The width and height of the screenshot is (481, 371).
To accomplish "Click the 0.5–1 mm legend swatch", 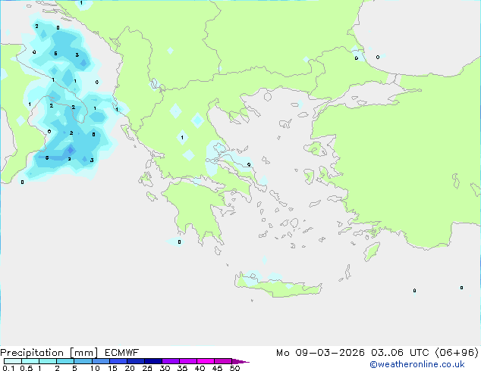I will click(30, 361).
